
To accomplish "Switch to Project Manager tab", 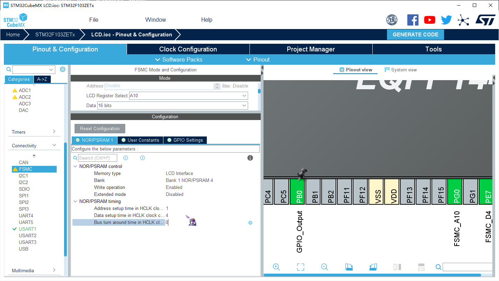I will pos(311,49).
